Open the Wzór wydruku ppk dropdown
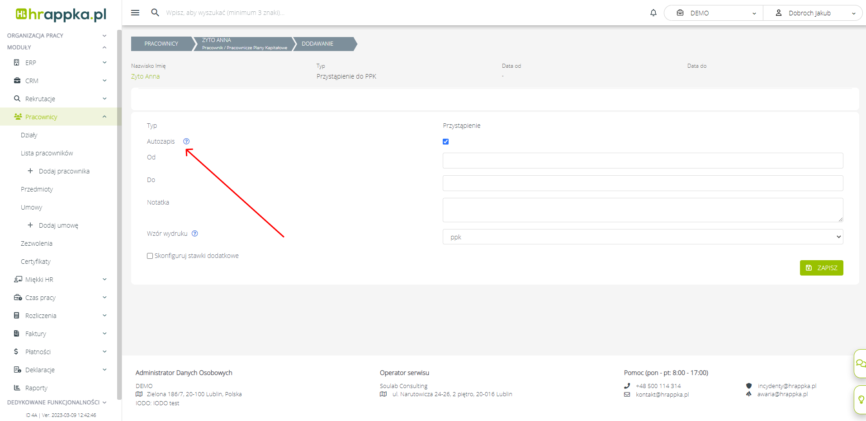Viewport: 866px width, 421px height. (642, 237)
